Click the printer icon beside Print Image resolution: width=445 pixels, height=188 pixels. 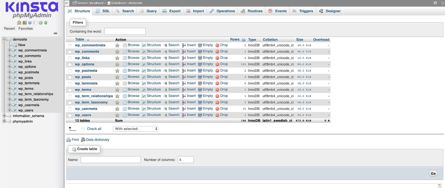click(68, 139)
